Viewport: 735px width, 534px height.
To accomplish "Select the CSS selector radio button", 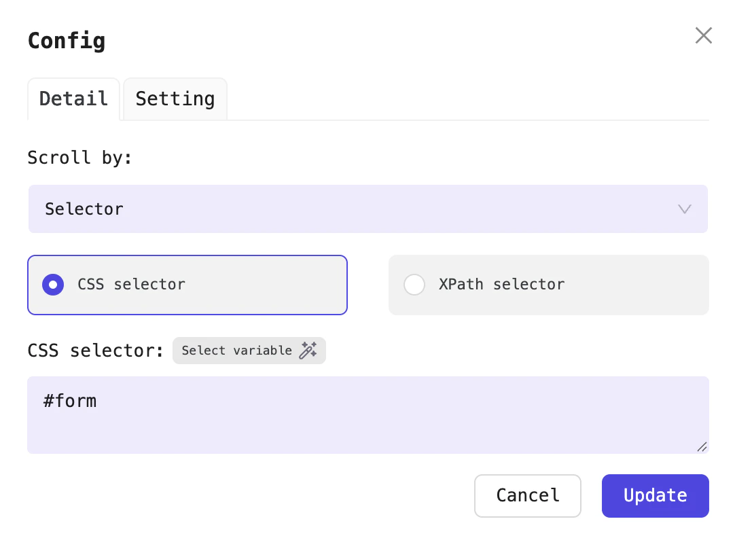I will [53, 285].
